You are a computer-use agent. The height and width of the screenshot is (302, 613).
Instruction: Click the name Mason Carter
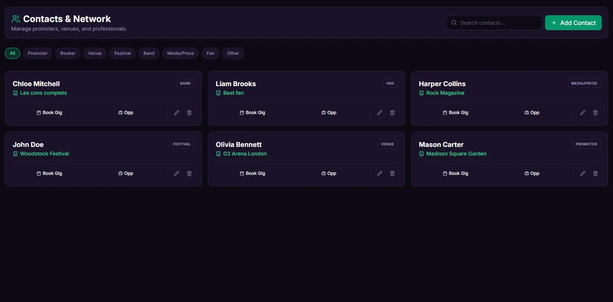tap(441, 145)
